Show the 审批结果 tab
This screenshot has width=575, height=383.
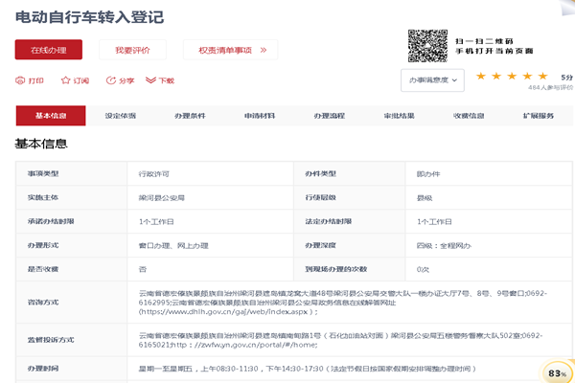[399, 116]
